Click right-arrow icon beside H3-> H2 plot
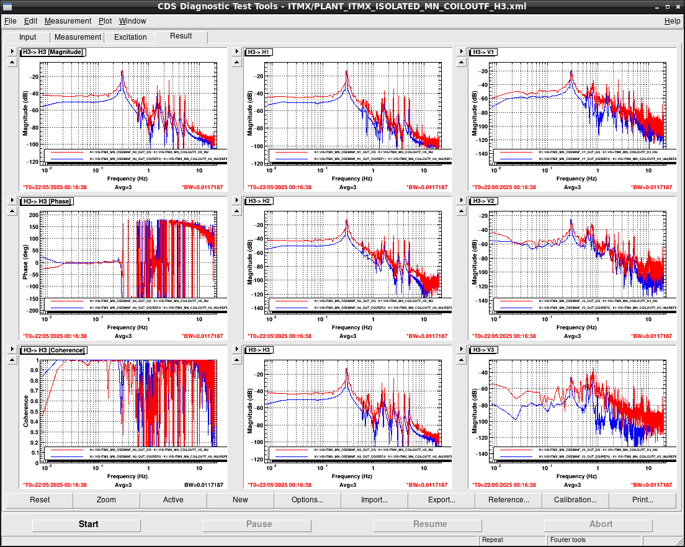 pyautogui.click(x=237, y=200)
